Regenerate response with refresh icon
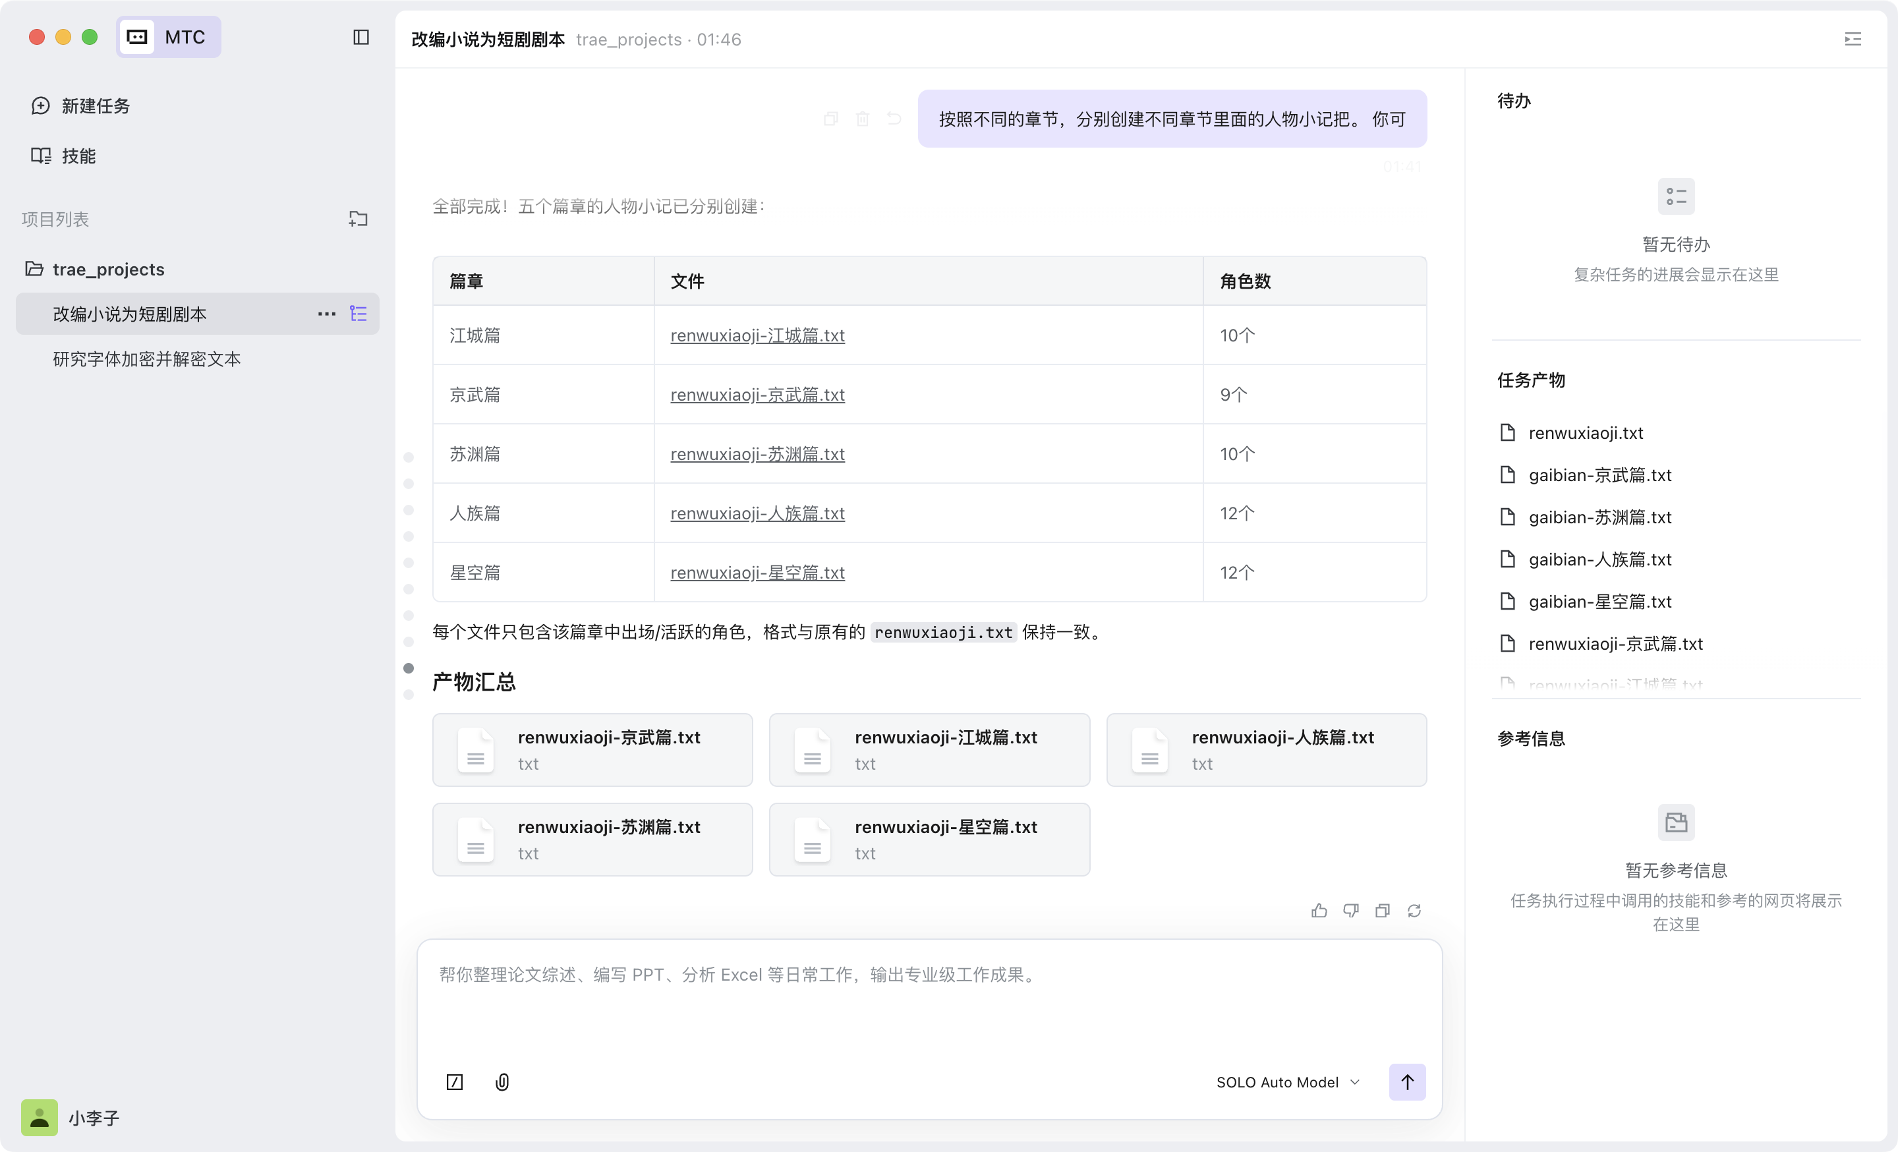The image size is (1898, 1152). [1414, 911]
